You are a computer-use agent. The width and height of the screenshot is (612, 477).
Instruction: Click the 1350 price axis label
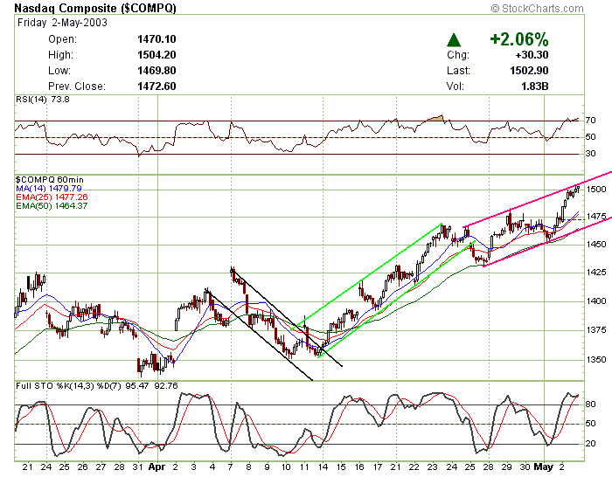click(x=596, y=359)
